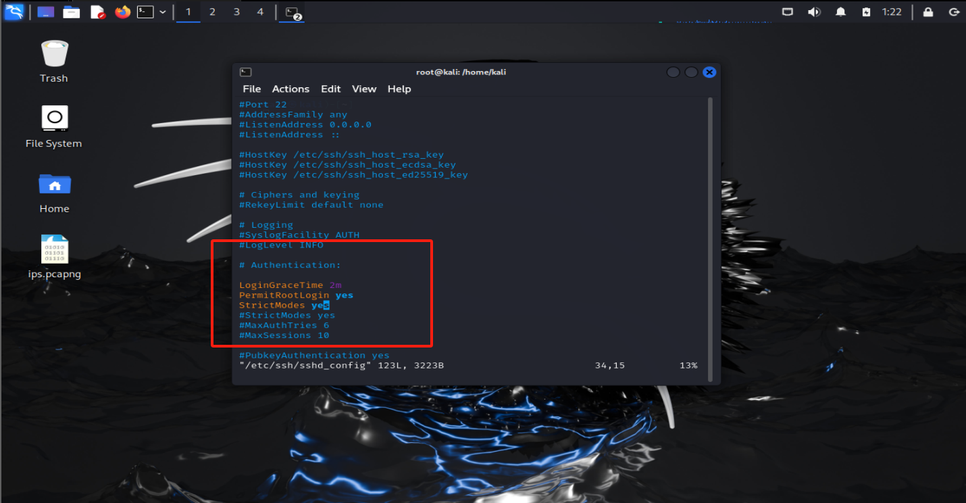Screen dimensions: 966x503
Task: Open the Trash from the desktop
Action: 54,61
